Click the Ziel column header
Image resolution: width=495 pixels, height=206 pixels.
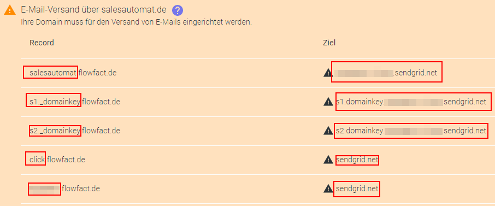329,43
